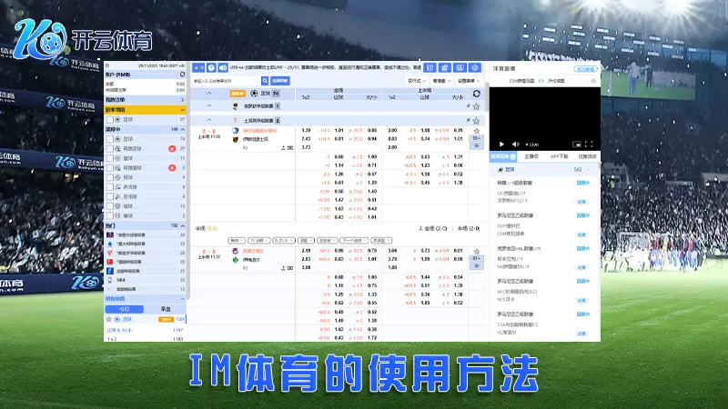Viewport: 728px width, 409px height.
Task: Select the 今日 tab
Action: coord(125,309)
